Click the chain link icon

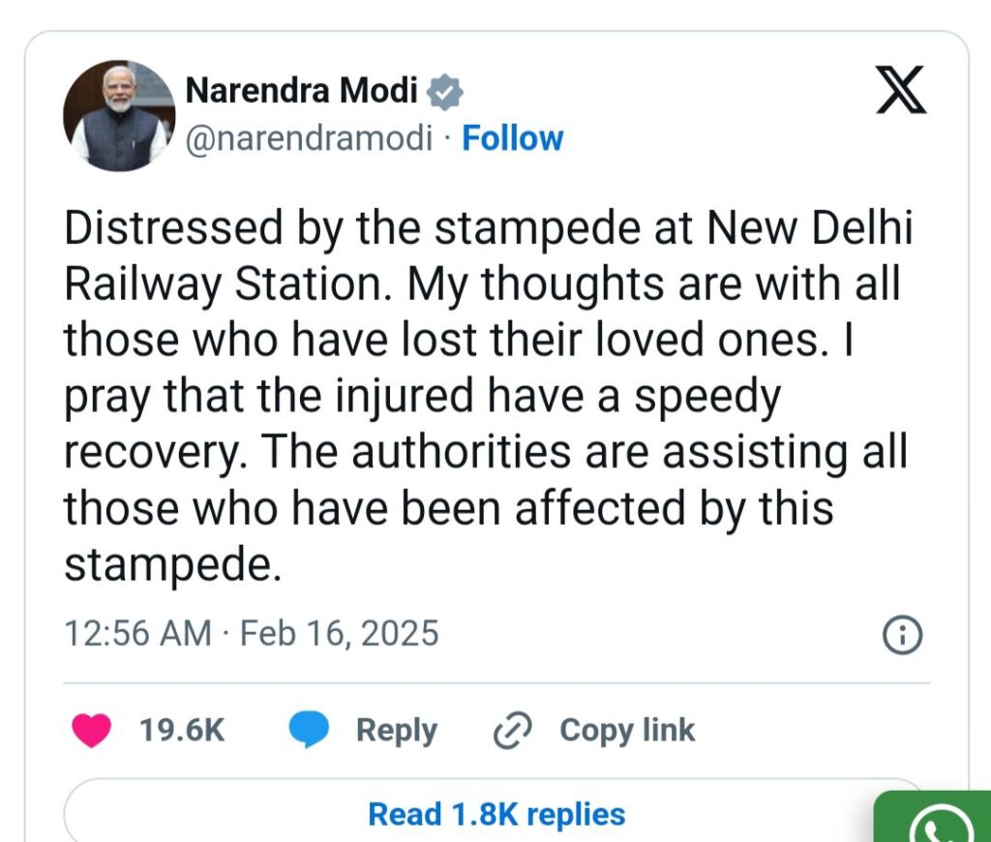tap(510, 731)
